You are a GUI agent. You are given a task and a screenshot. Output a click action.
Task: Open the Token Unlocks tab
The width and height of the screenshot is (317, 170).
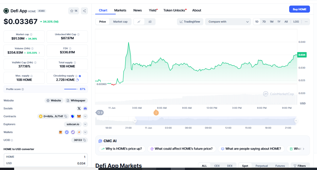click(x=174, y=10)
